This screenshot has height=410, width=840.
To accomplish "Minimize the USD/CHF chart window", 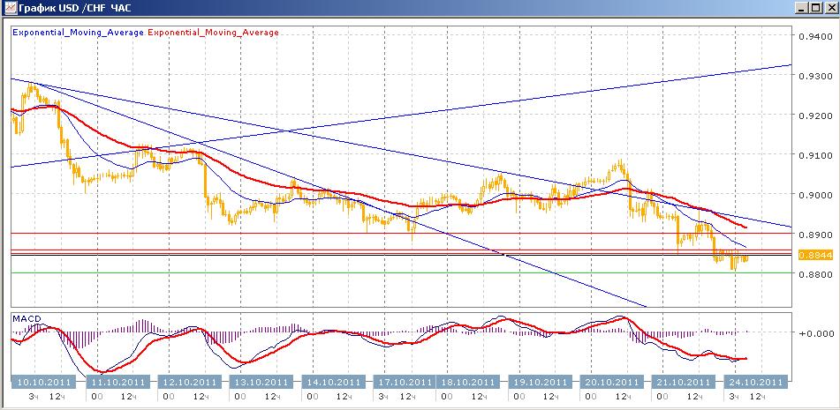I will (801, 8).
